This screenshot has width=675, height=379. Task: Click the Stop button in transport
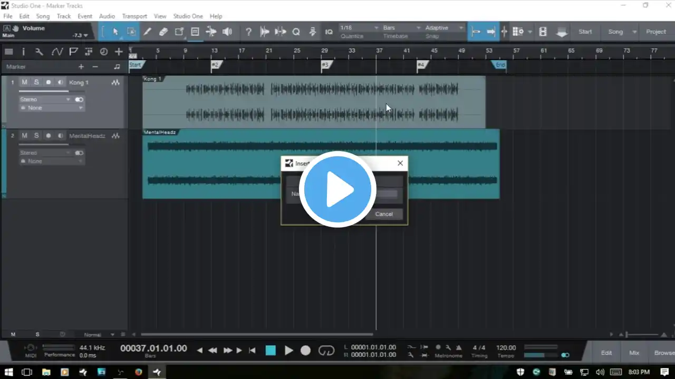point(271,351)
